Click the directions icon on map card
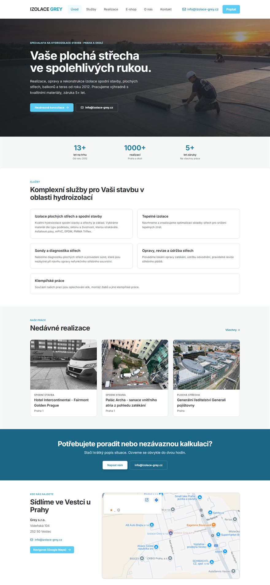 [x=156, y=500]
